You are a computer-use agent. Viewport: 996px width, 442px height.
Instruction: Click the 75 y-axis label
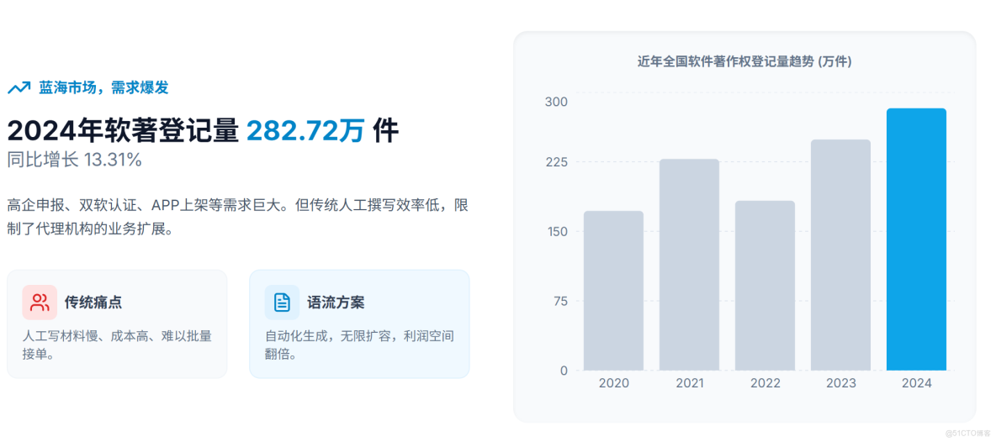click(559, 301)
